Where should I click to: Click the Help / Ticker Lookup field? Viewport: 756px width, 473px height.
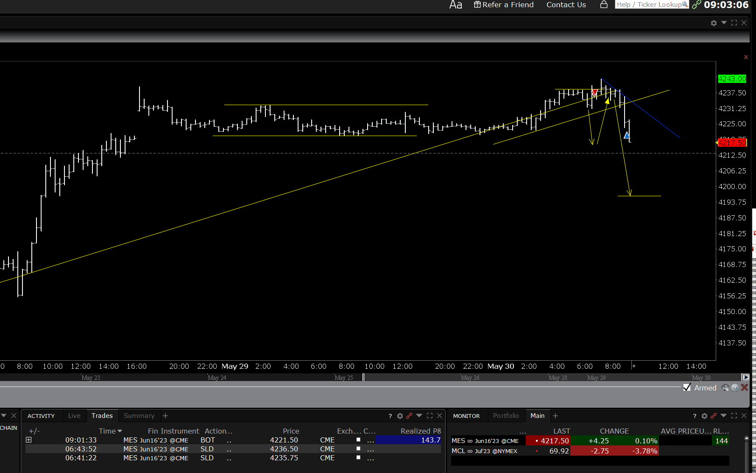coord(652,4)
